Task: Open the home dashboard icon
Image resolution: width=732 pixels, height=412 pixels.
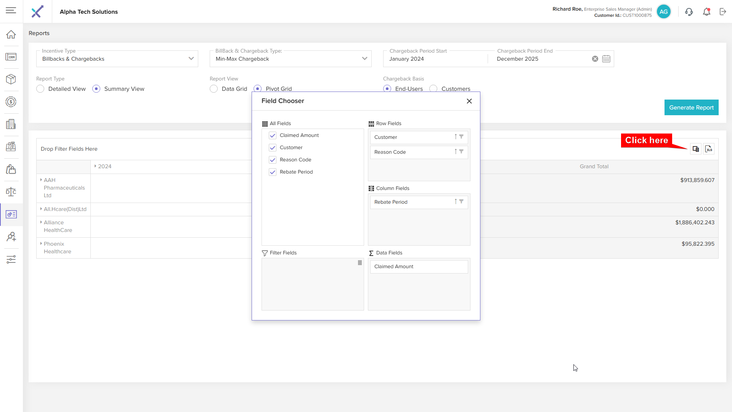Action: pos(11,35)
